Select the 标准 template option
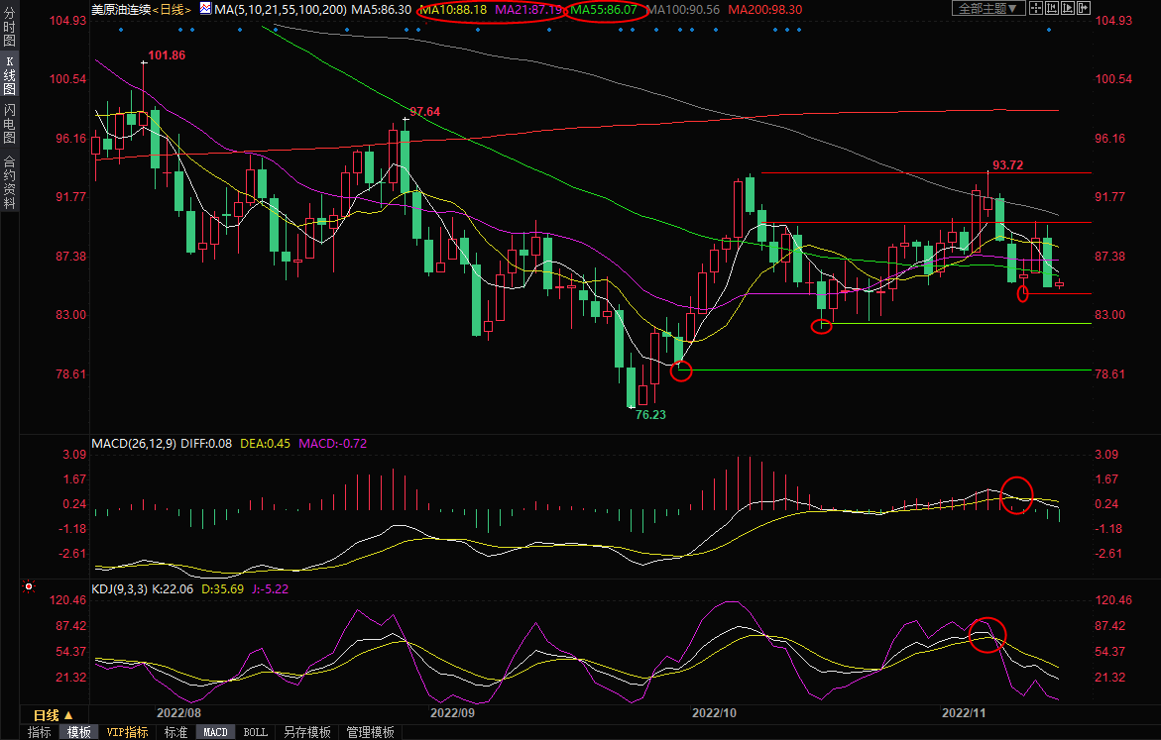Viewport: 1161px width, 740px height. (x=175, y=732)
